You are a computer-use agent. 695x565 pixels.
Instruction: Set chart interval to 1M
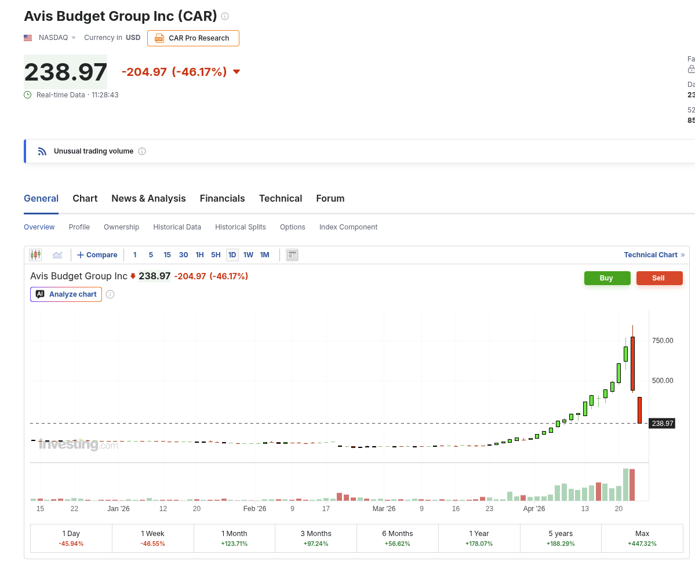click(265, 255)
